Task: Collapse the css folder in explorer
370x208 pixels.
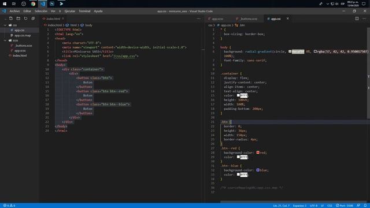Action: (x=5, y=25)
